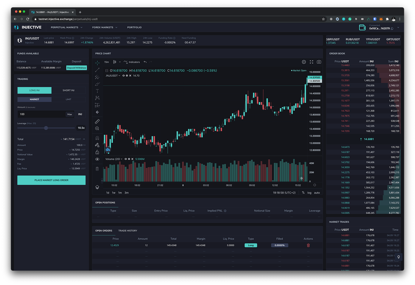
Task: Open the chart style dropdown arrow
Action: 120,62
